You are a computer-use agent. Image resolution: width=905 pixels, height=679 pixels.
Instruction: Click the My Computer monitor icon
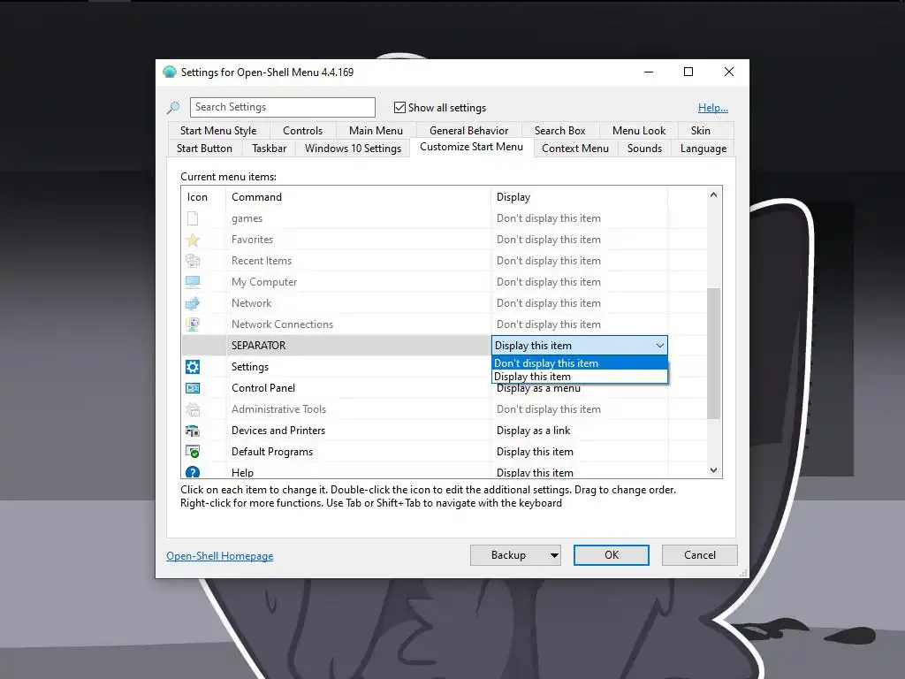click(193, 282)
